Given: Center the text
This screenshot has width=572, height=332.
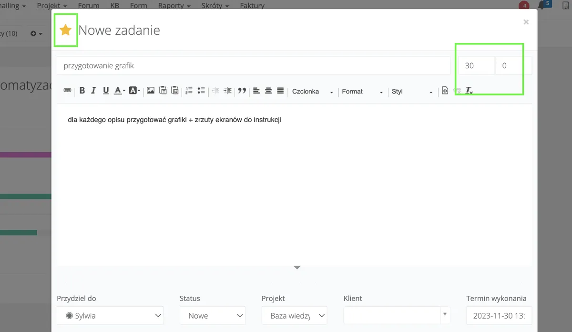Looking at the screenshot, I should (x=268, y=91).
